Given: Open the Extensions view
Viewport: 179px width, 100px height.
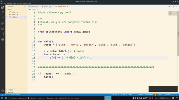Looking at the screenshot, I should [3, 29].
